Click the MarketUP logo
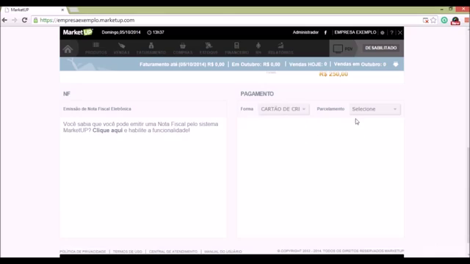This screenshot has height=264, width=470. [x=78, y=32]
